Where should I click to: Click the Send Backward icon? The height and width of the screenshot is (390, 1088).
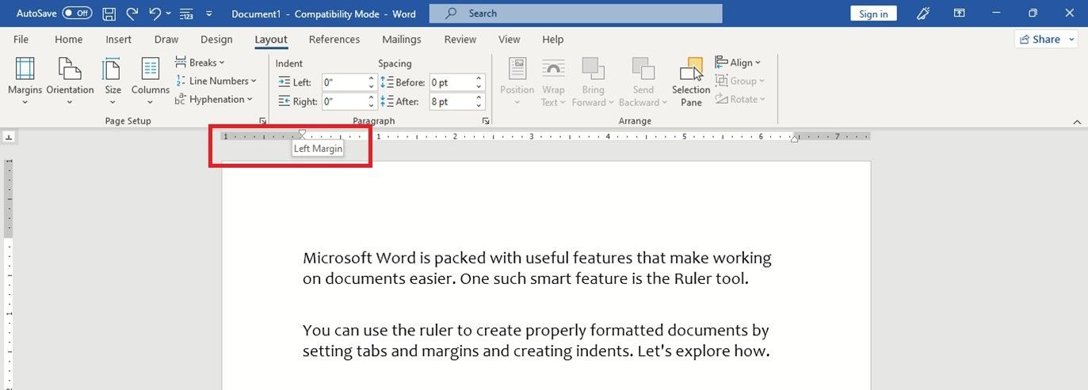(x=643, y=69)
